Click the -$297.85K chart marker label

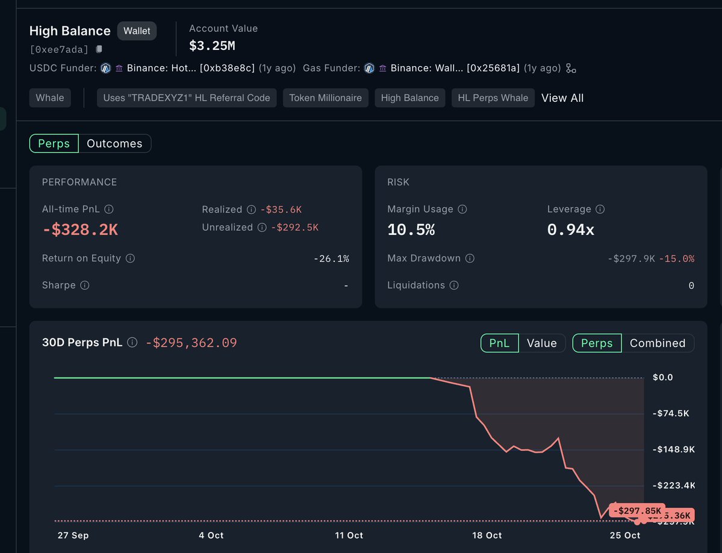(x=637, y=510)
